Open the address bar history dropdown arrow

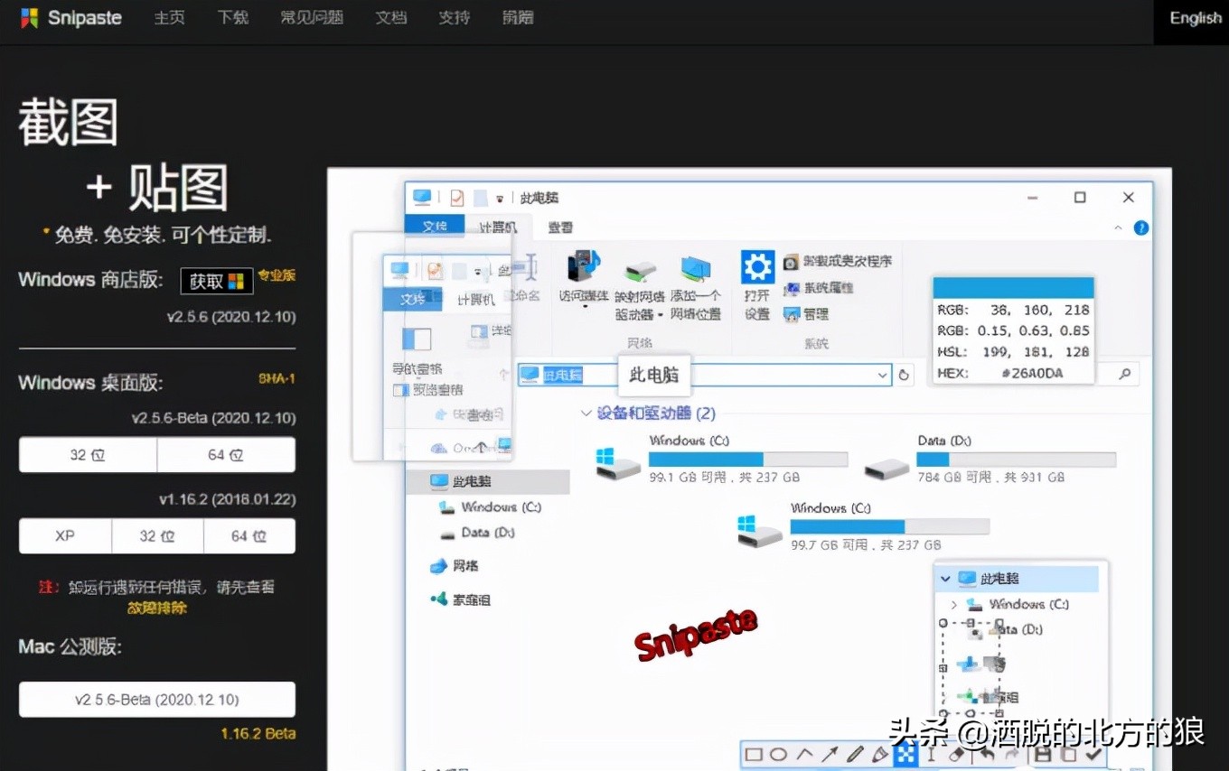tap(882, 375)
